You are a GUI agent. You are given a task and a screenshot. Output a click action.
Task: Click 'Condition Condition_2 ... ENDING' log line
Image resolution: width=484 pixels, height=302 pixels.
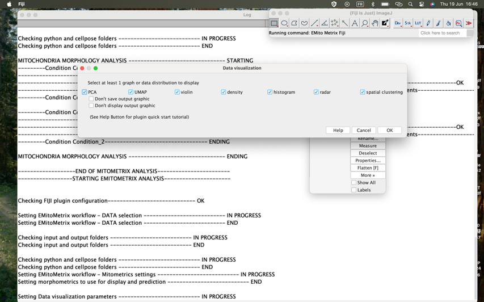124,142
